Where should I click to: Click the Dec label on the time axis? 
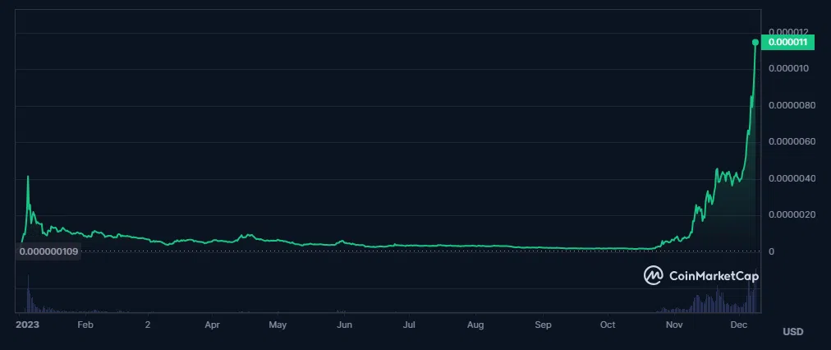pyautogui.click(x=739, y=325)
